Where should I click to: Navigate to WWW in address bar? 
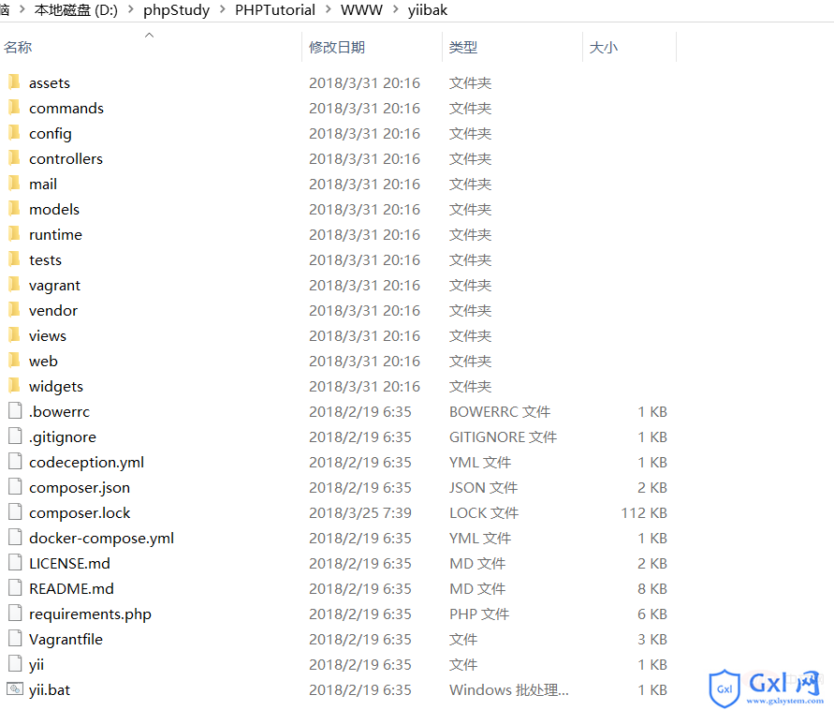[361, 9]
